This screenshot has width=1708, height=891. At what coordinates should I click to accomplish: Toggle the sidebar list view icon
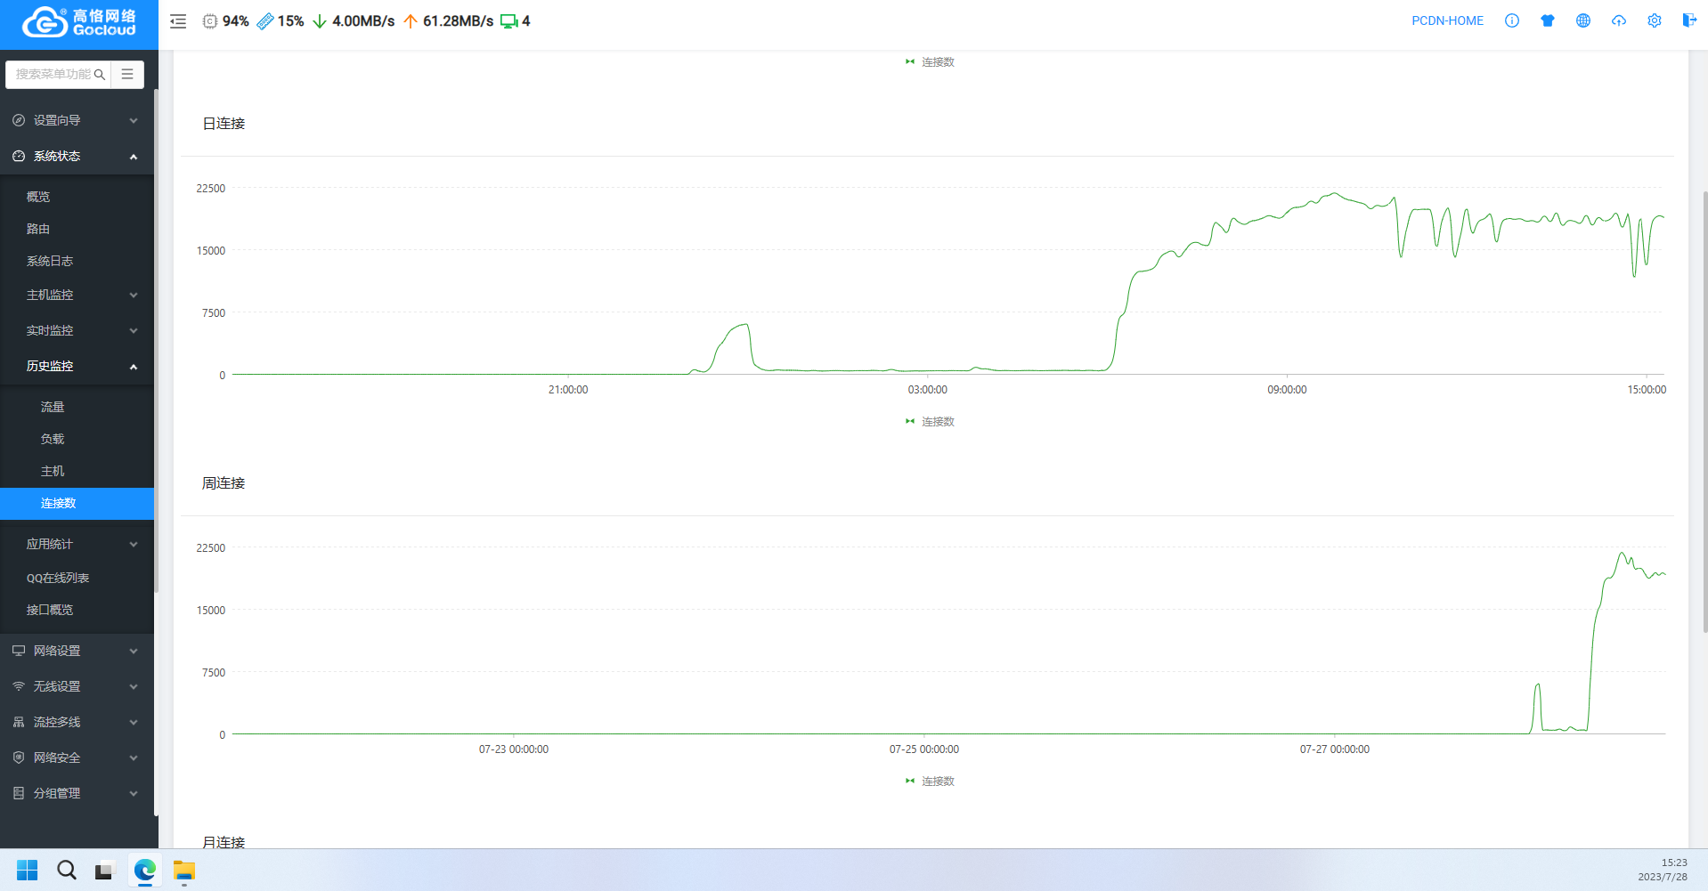(127, 75)
